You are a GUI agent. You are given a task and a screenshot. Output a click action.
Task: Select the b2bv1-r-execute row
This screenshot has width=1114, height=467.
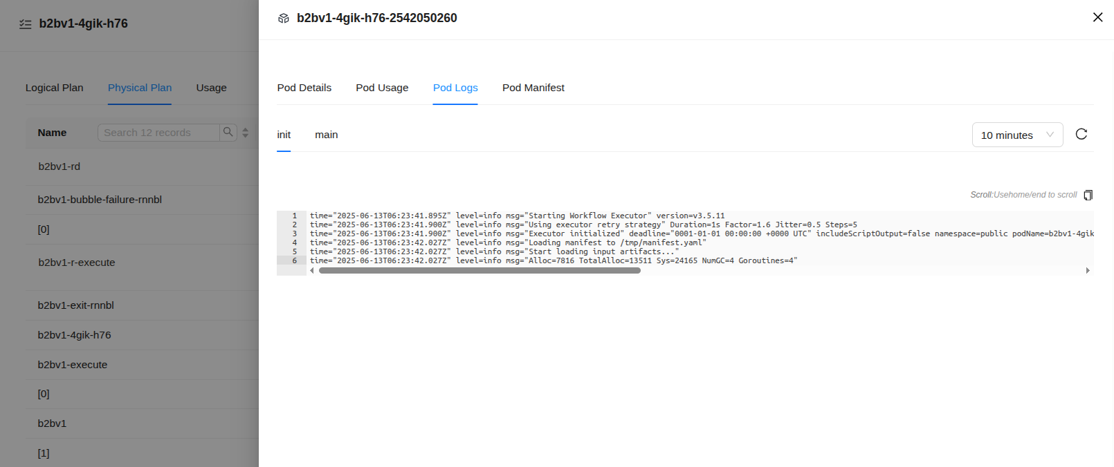point(77,263)
